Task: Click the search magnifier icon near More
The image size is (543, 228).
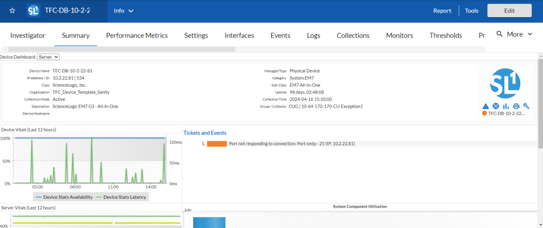Action: 500,34
